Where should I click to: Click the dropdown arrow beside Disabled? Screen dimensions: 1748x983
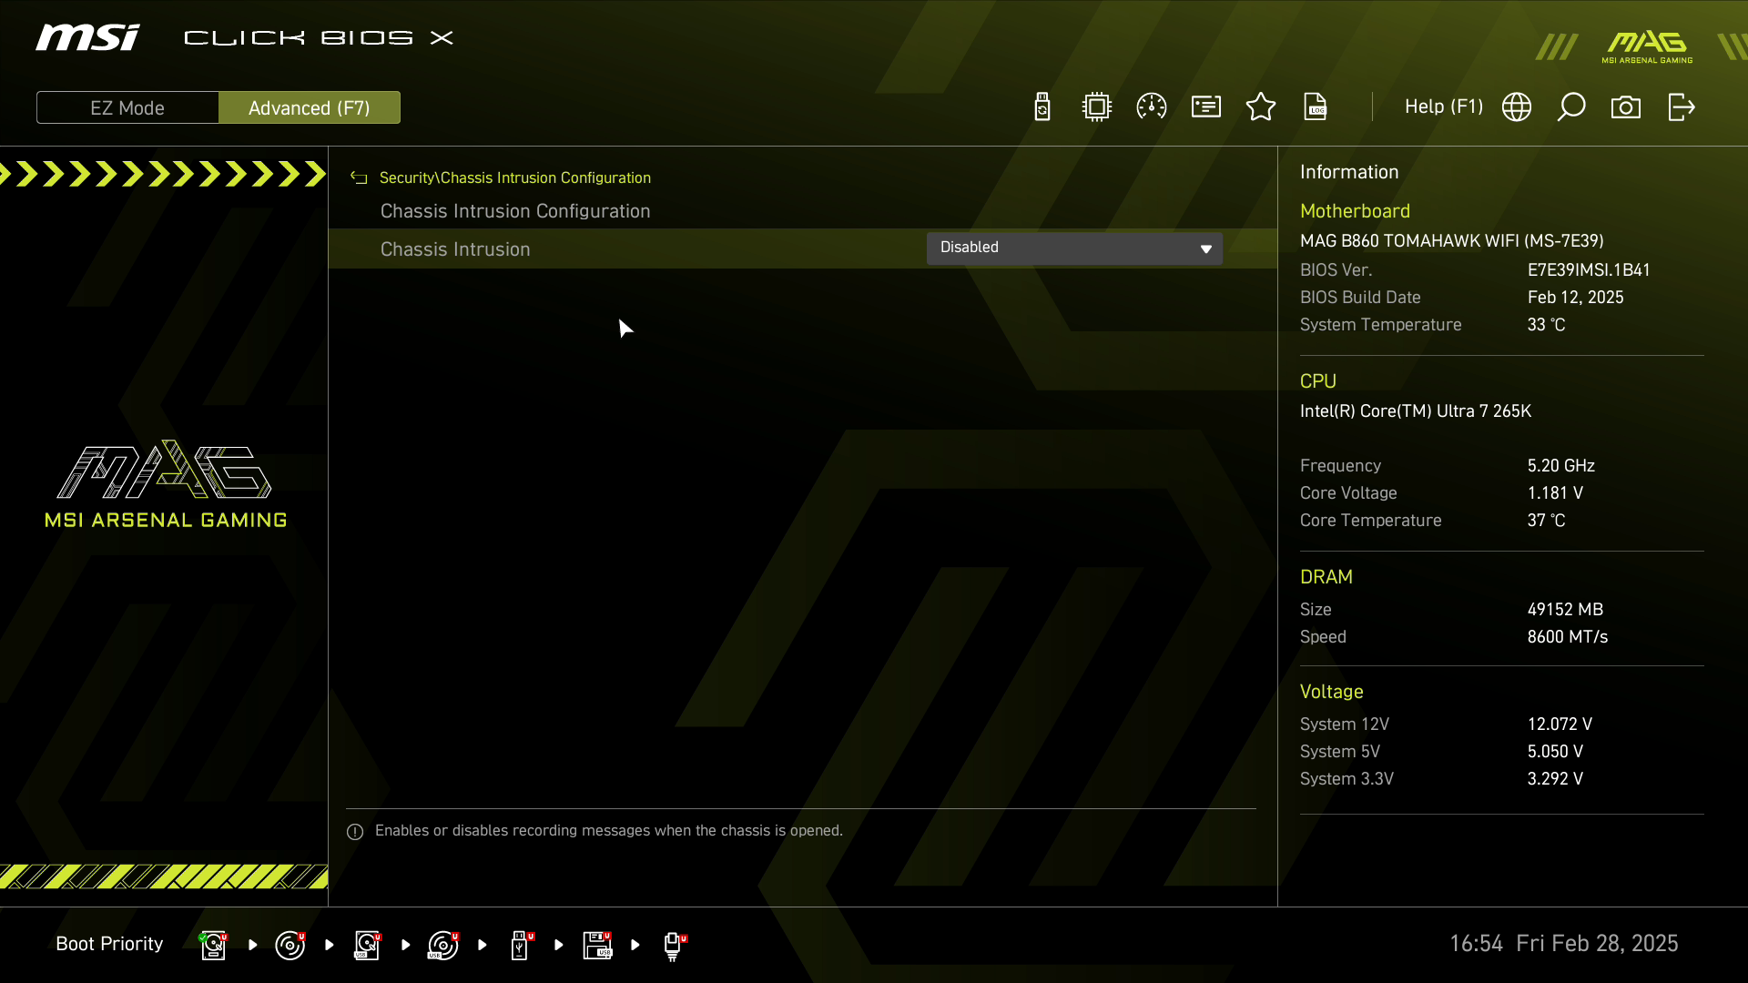coord(1205,248)
